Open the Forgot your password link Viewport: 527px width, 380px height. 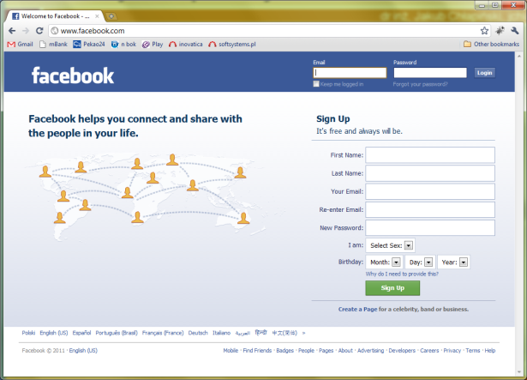[x=420, y=84]
